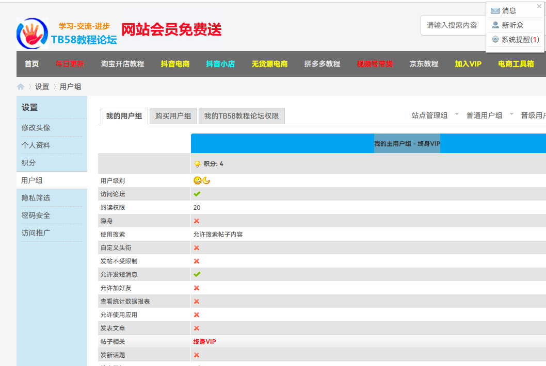Viewport: 546px width, 366px height.
Task: Click red cross in 隐身 row
Action: coord(197,221)
